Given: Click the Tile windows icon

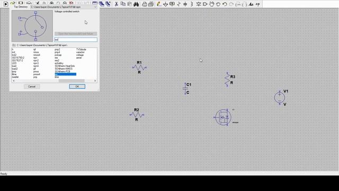Looking at the screenshot, I should coord(95,4).
